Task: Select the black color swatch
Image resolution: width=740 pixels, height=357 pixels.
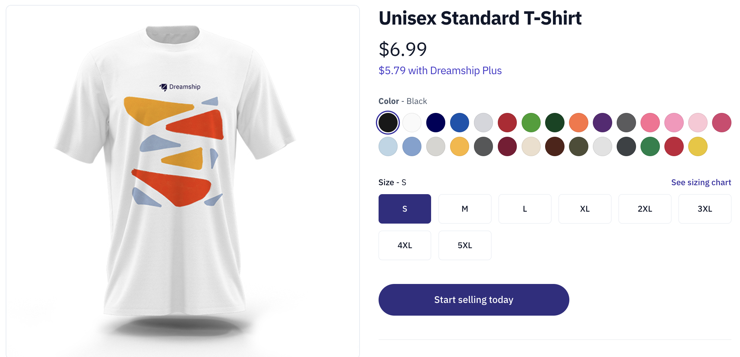Action: pos(388,123)
